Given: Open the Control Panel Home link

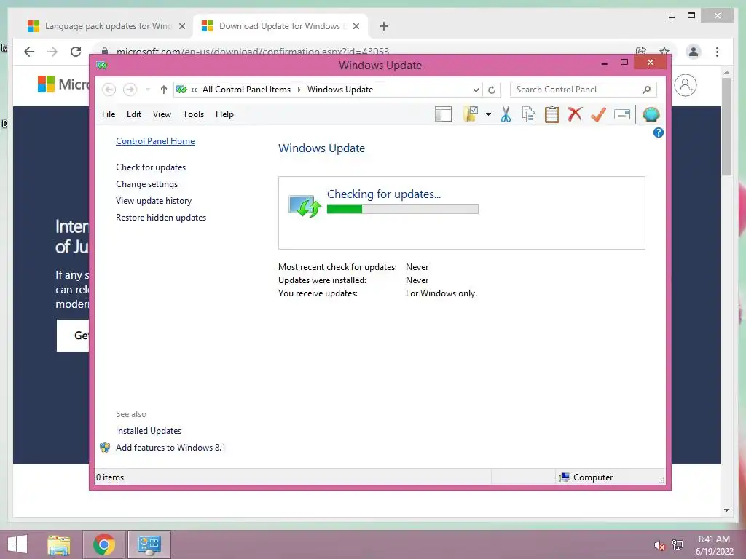Looking at the screenshot, I should coord(155,141).
